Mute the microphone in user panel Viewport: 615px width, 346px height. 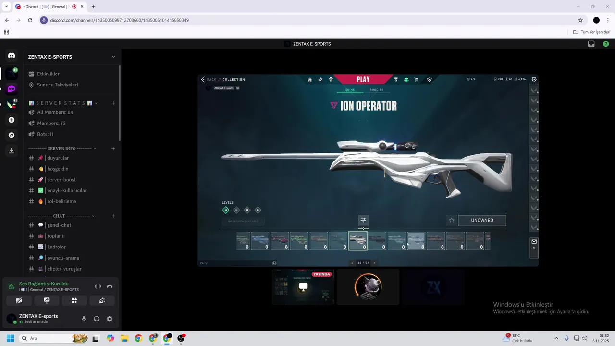click(x=84, y=319)
